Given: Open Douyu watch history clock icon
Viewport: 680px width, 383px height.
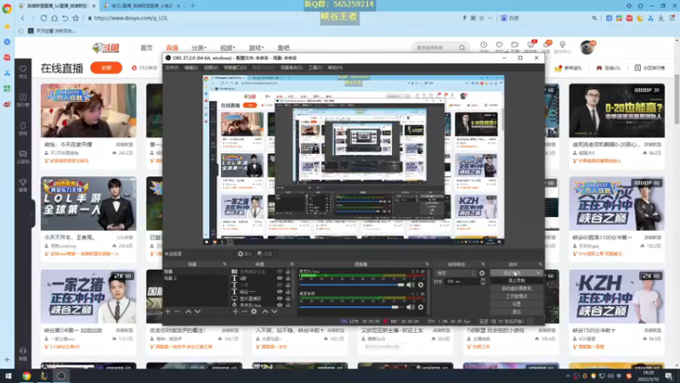Looking at the screenshot, I should 484,47.
